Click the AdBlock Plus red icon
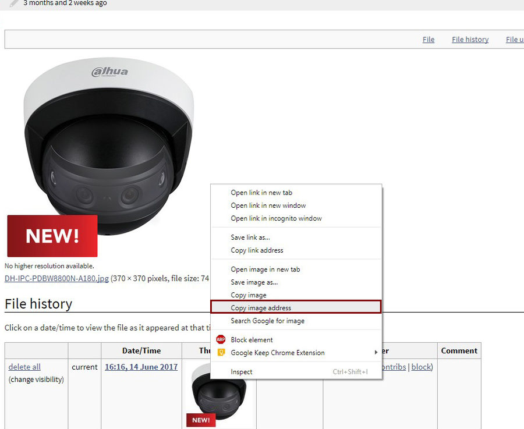The height and width of the screenshot is (429, 524). (221, 339)
